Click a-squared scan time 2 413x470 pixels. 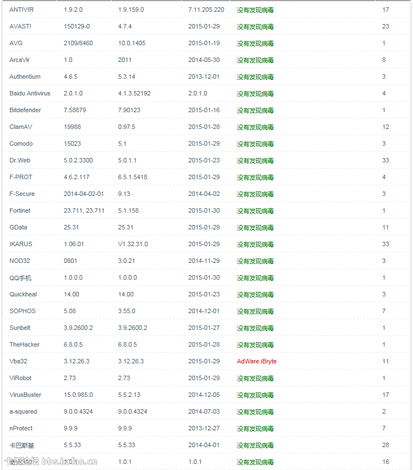(x=384, y=412)
